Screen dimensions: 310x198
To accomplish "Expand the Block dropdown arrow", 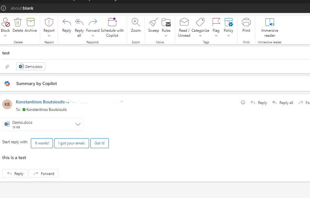I will click(x=5, y=36).
